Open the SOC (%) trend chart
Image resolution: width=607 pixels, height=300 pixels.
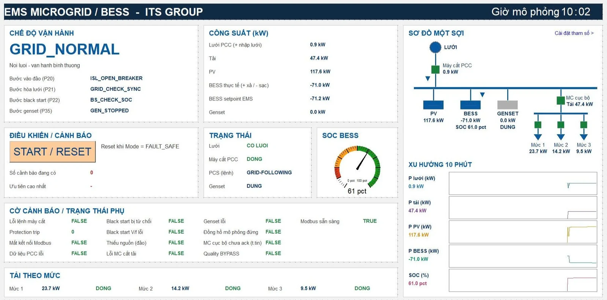(x=523, y=280)
